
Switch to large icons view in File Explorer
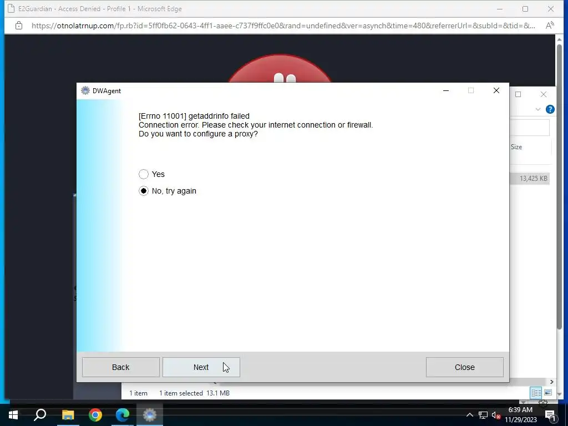pos(548,393)
